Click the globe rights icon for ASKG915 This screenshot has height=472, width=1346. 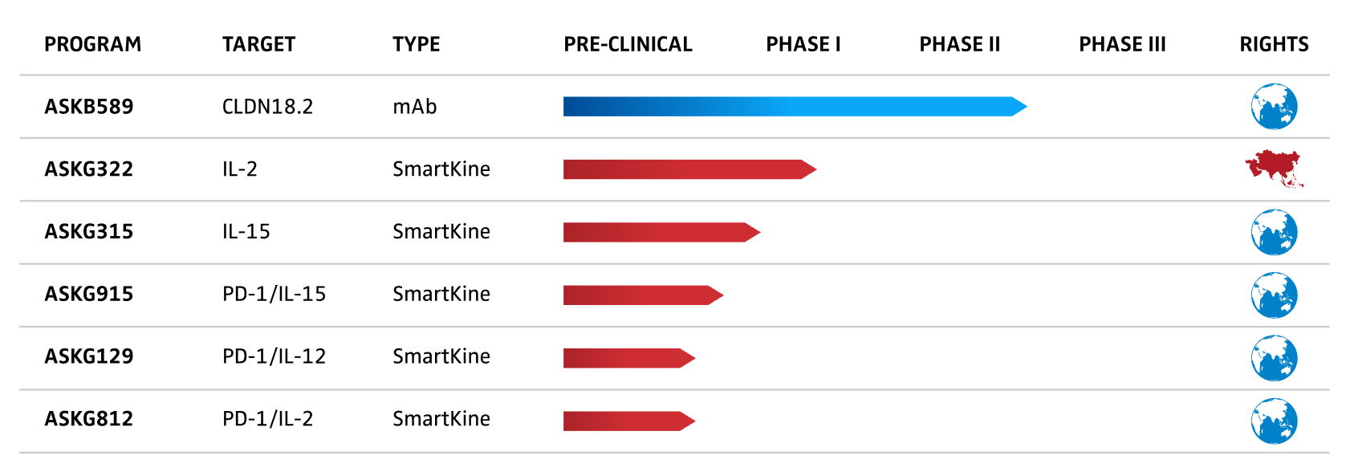1274,295
